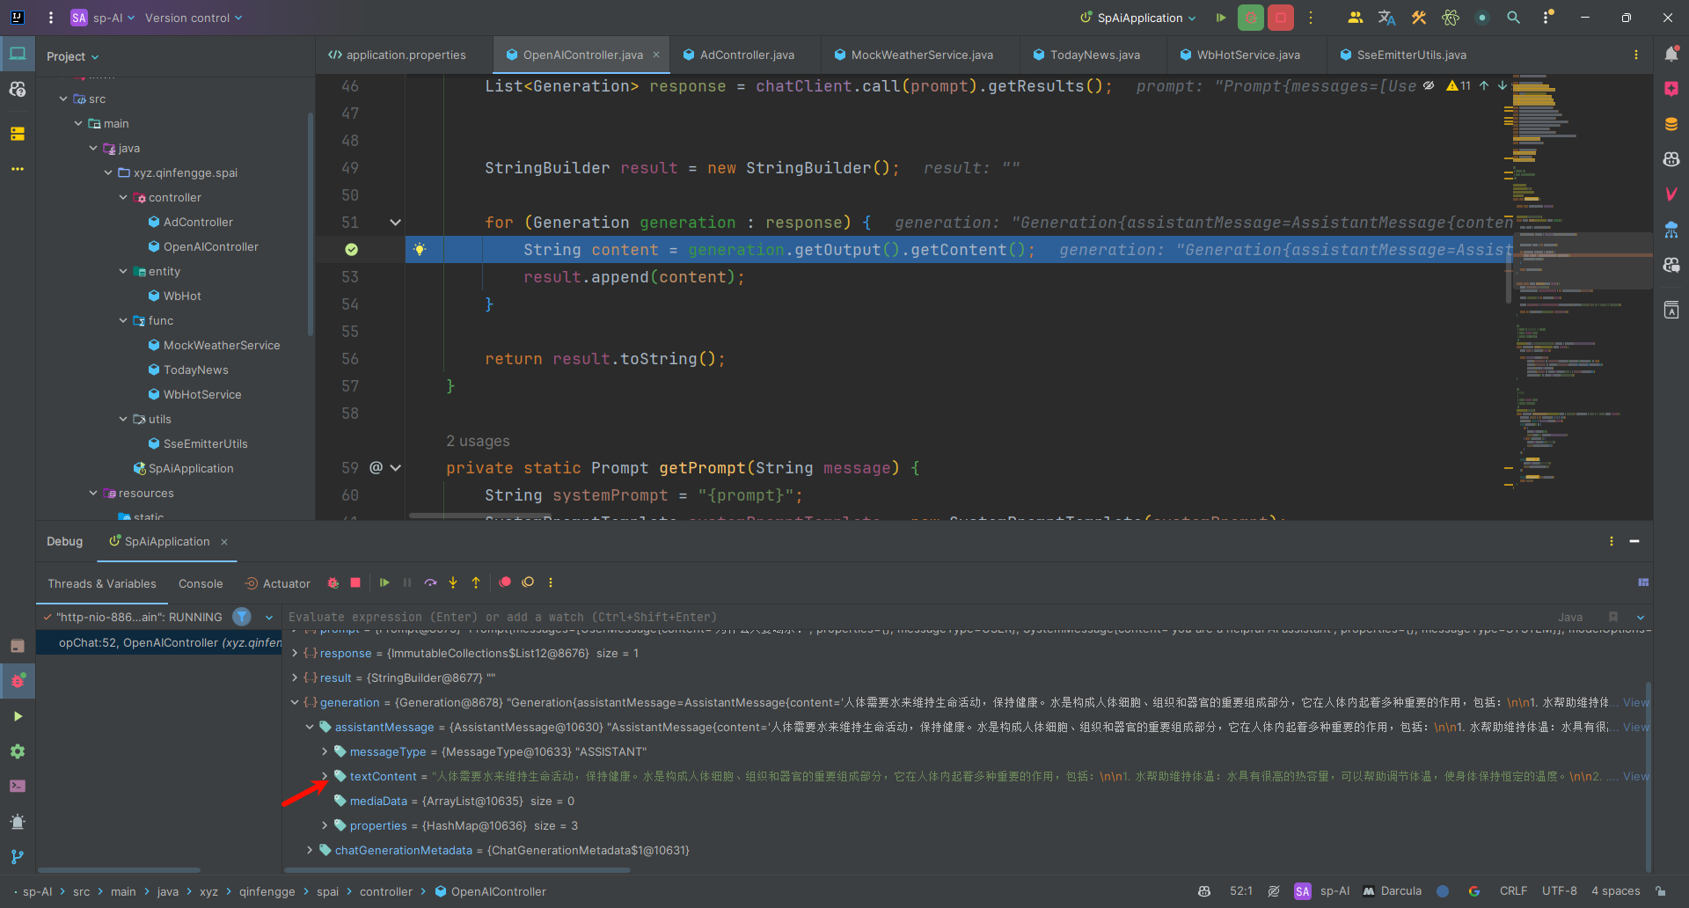Toggle the inline hints eye icon
1689x908 pixels.
(x=1429, y=86)
